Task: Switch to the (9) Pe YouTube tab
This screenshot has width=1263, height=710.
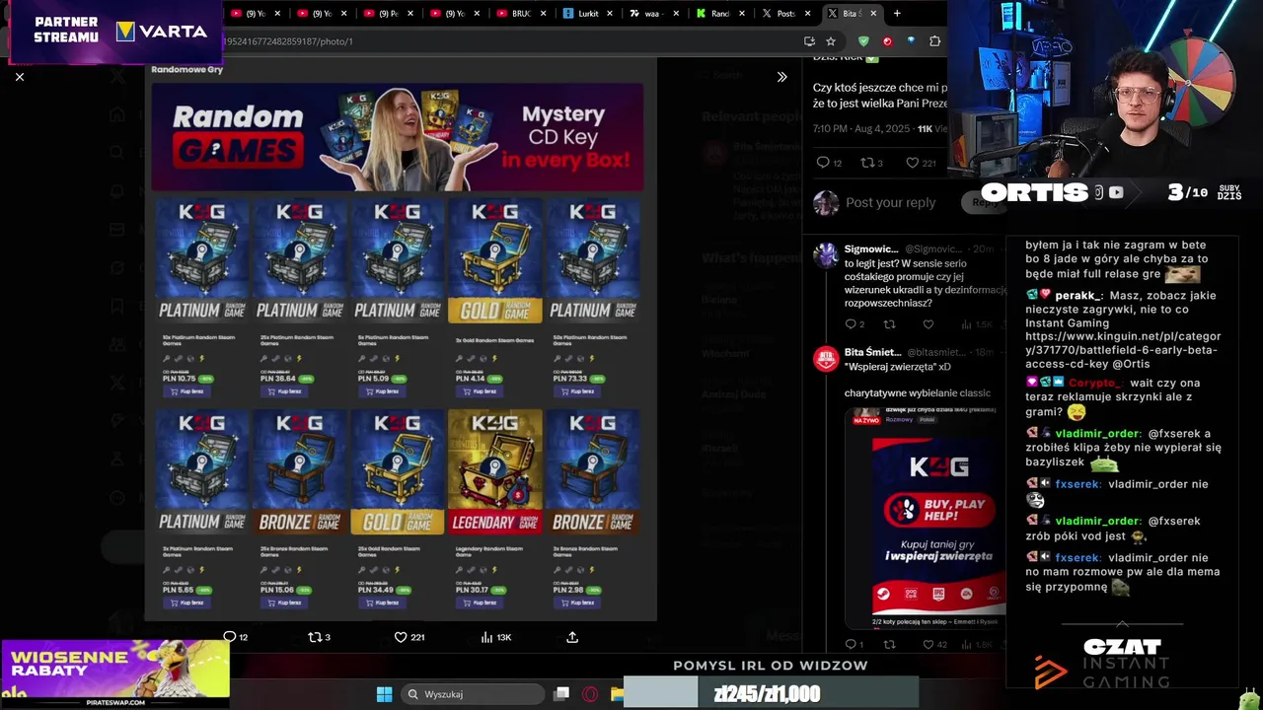Action: [x=387, y=14]
